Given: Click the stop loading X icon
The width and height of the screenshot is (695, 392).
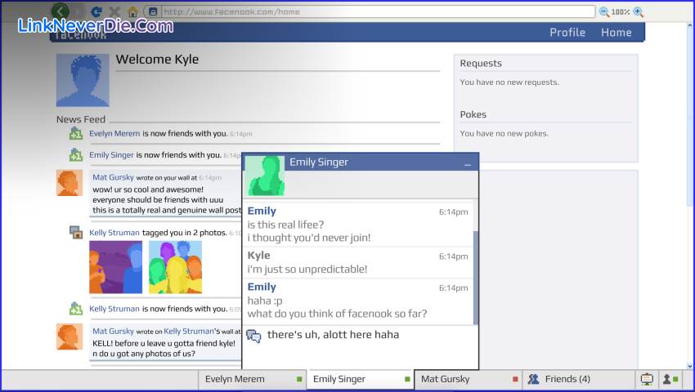Looking at the screenshot, I should (x=114, y=12).
